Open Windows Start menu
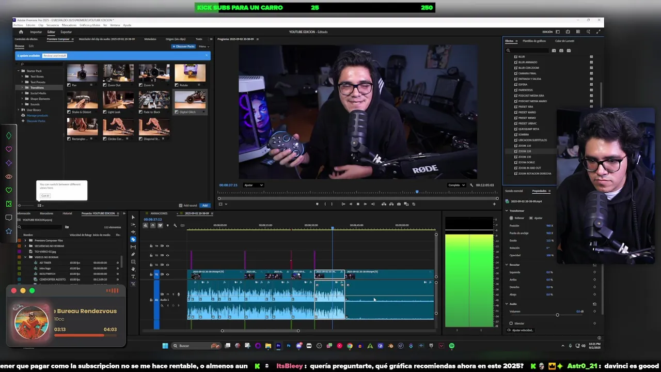The image size is (661, 372). click(165, 346)
